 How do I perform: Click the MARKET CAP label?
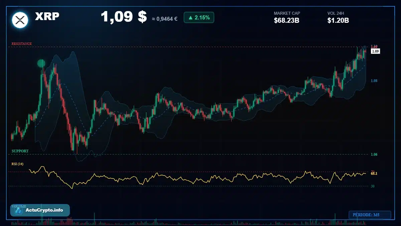coord(287,13)
